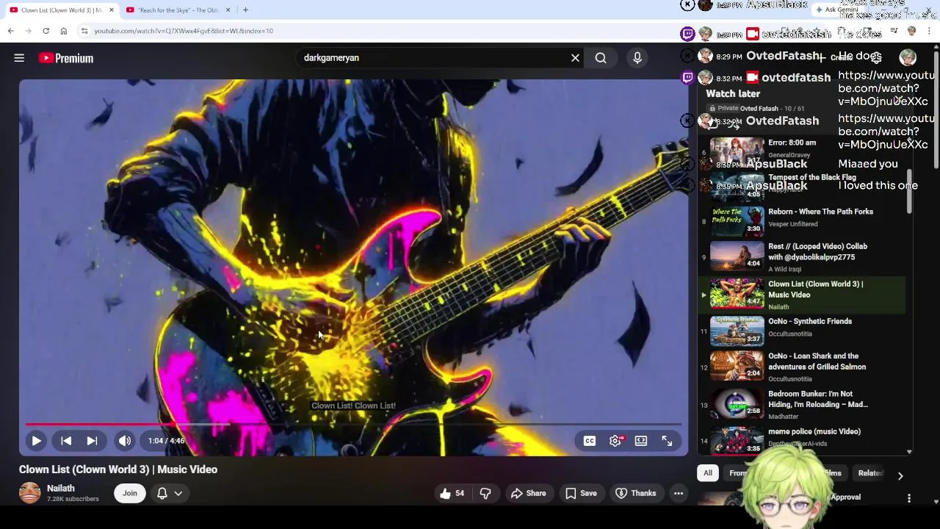
Task: Click Occultusnotitia under Synthetic Friends
Action: pyautogui.click(x=789, y=334)
